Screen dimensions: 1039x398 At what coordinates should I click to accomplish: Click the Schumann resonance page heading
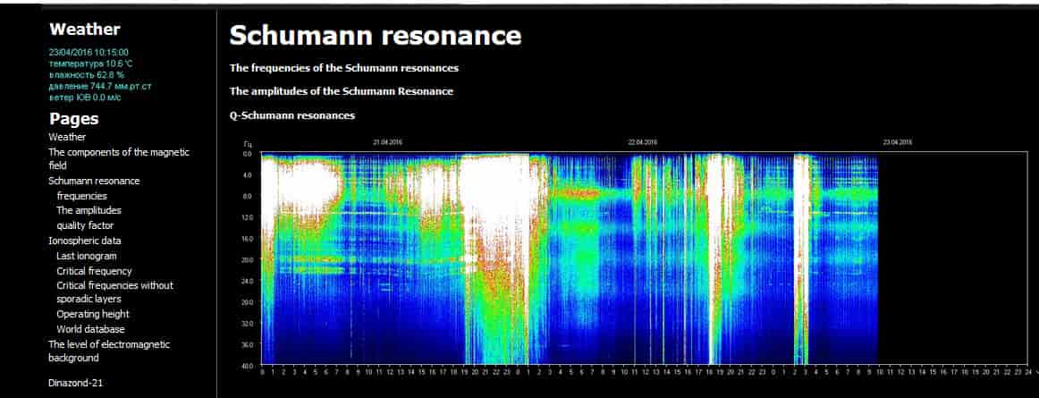click(375, 35)
